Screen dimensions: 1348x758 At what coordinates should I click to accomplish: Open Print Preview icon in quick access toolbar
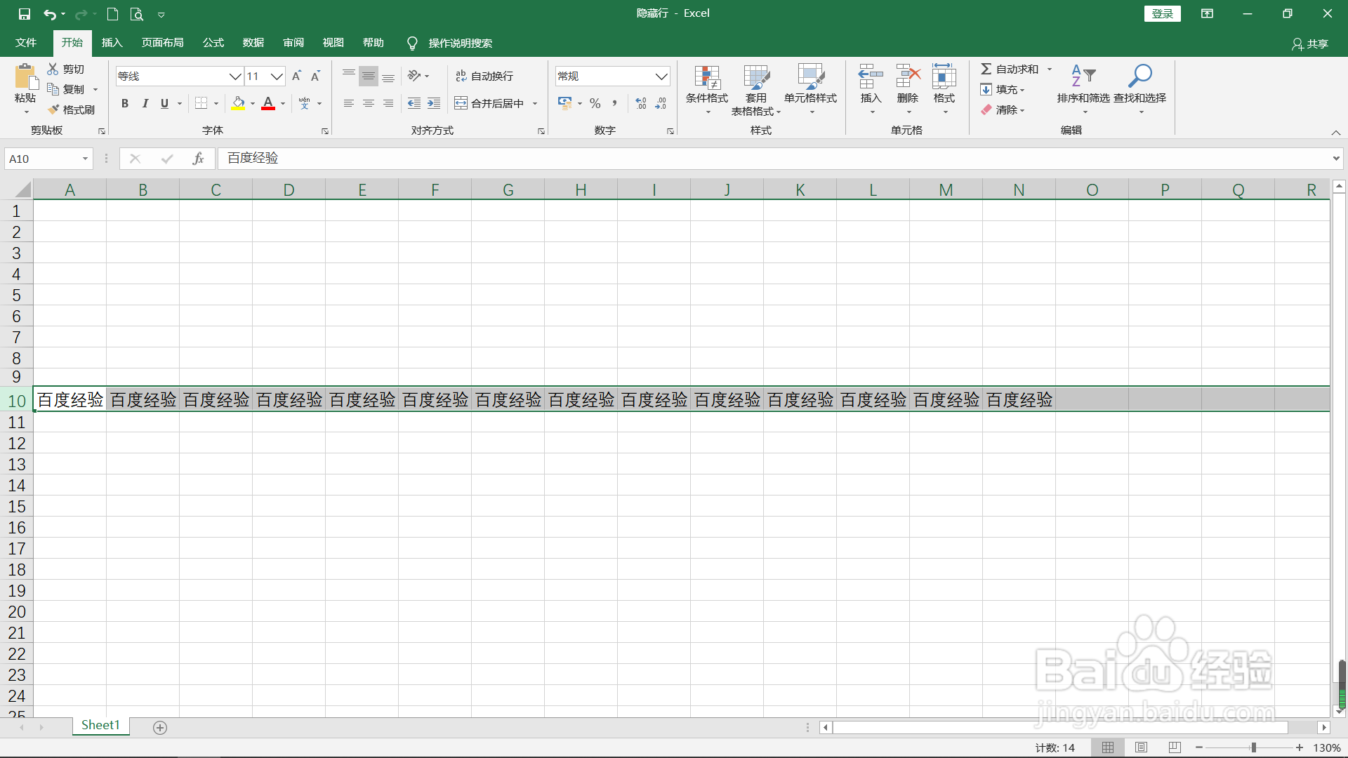click(137, 14)
